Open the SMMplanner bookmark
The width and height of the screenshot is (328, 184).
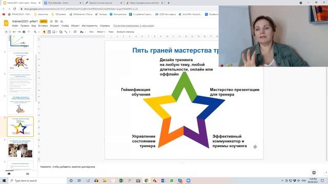(x=81, y=14)
